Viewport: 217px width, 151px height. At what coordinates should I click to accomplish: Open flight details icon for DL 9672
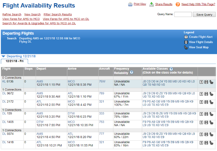(206, 94)
